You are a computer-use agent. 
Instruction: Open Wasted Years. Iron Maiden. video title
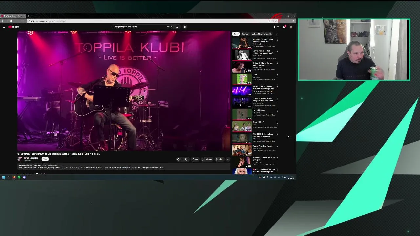pos(262,146)
